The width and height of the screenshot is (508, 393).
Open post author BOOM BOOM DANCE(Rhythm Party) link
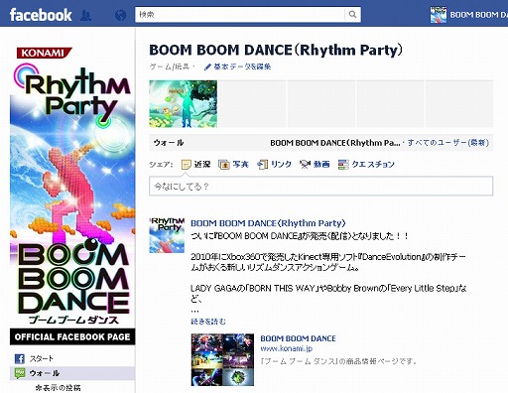(268, 223)
